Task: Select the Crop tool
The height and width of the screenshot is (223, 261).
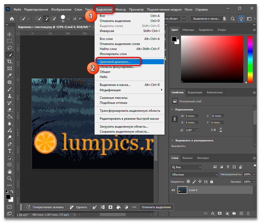Action: (10, 62)
